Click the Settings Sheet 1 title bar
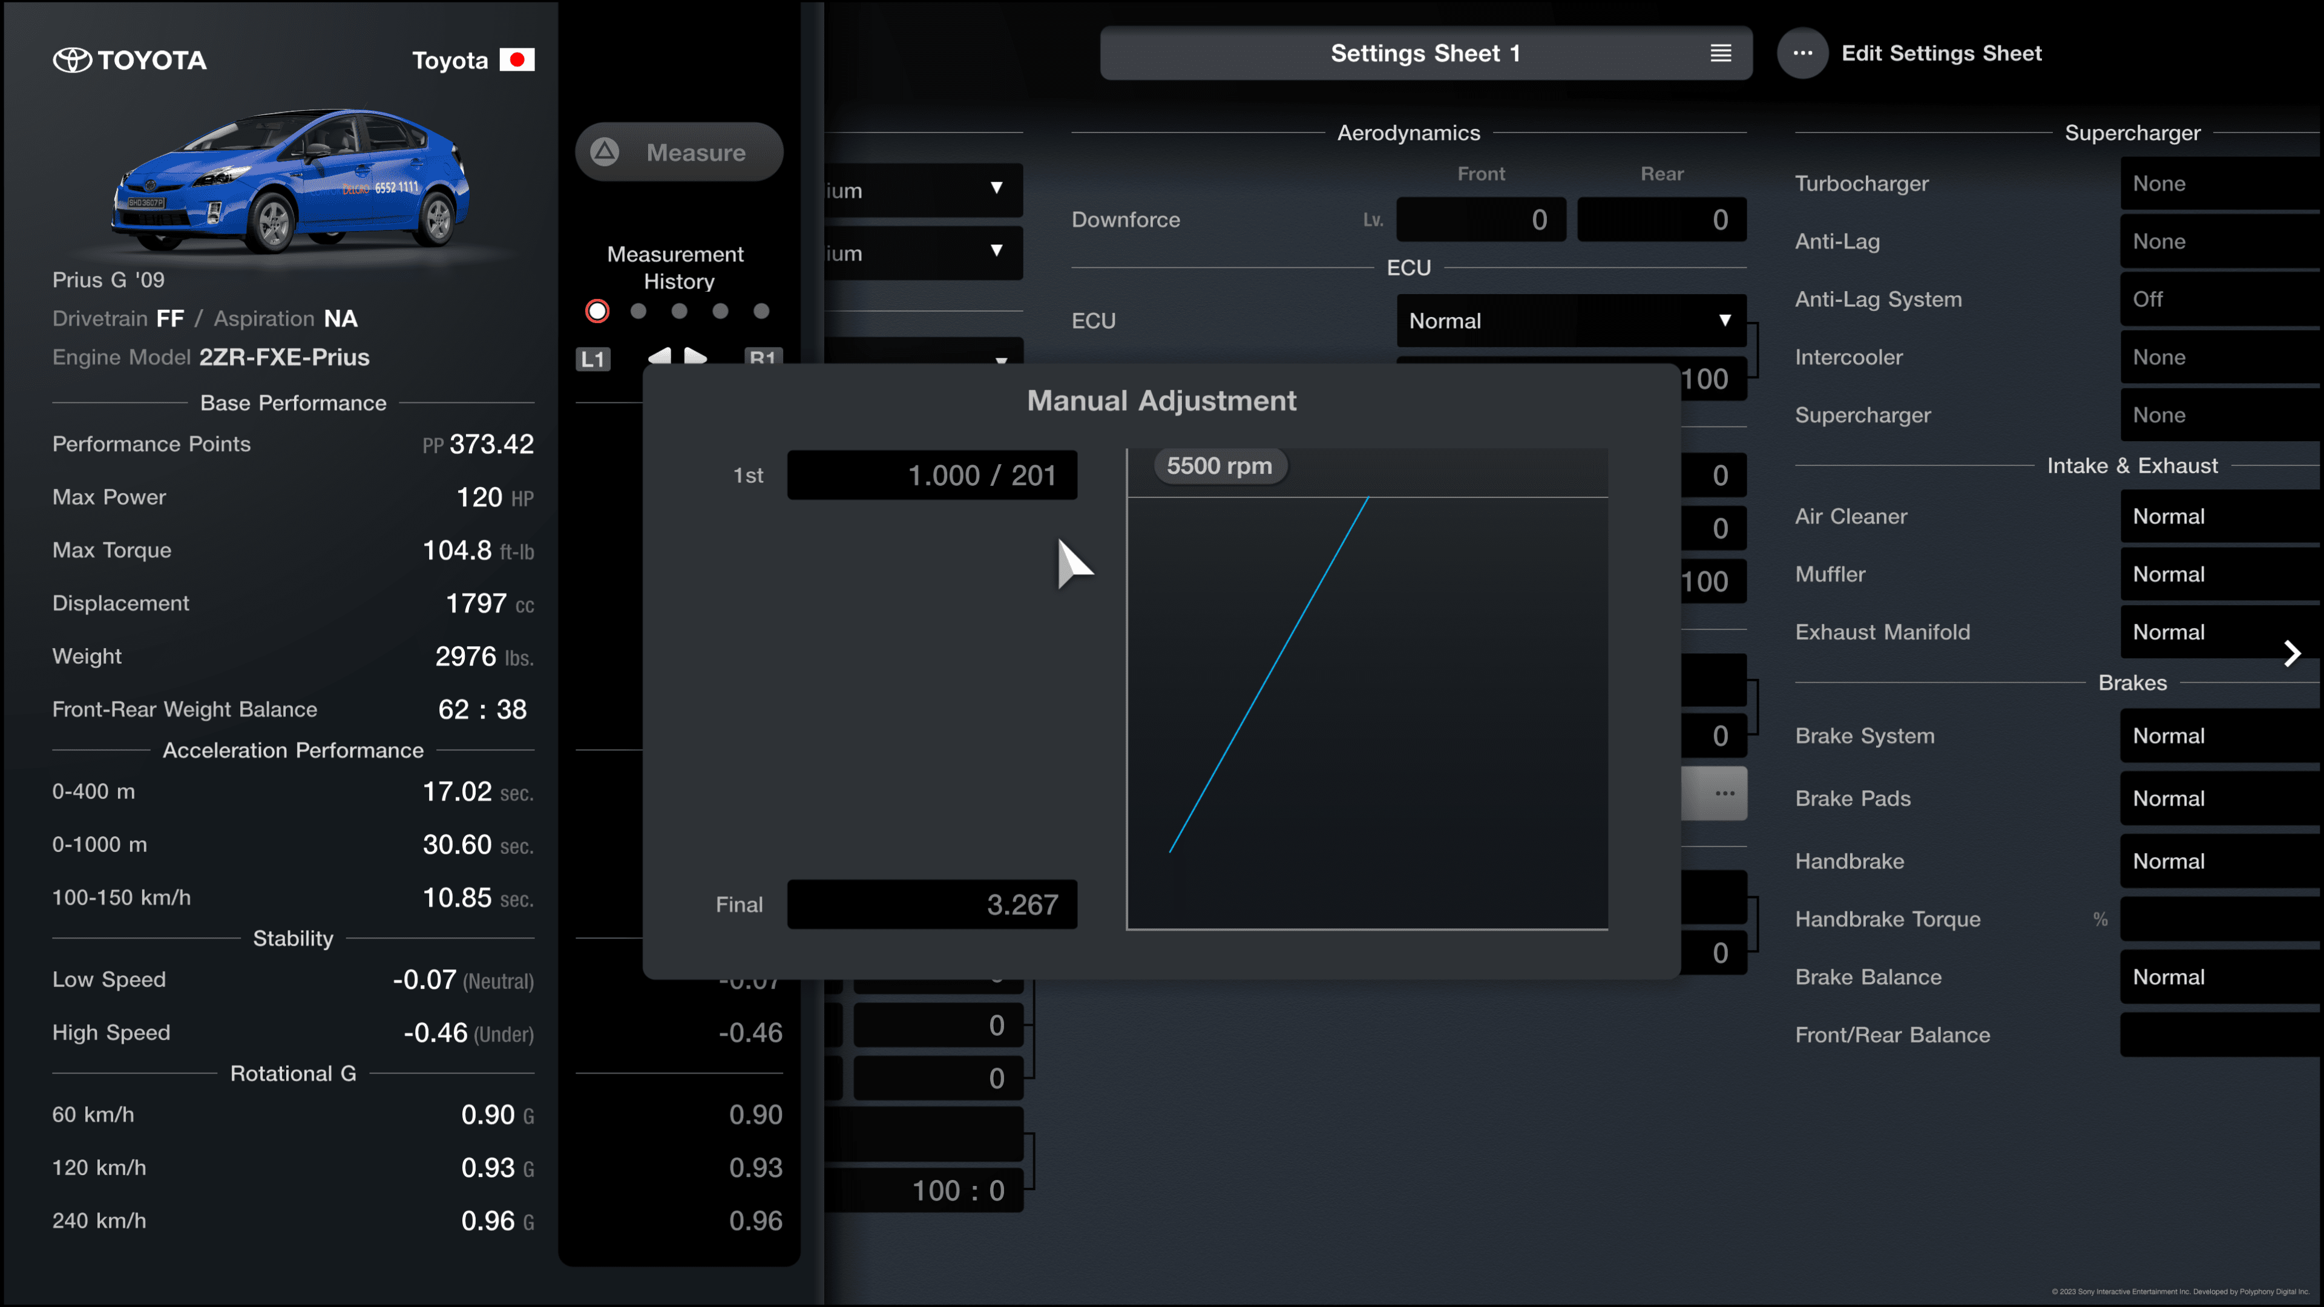The image size is (2324, 1307). click(1425, 53)
